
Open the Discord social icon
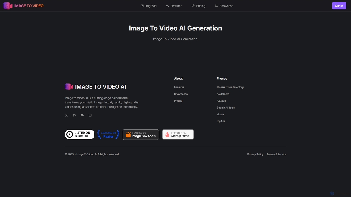click(82, 115)
